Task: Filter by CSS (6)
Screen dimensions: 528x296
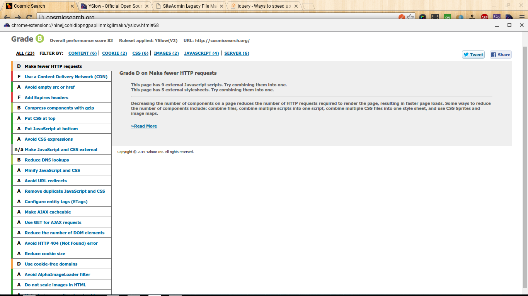Action: 140,53
